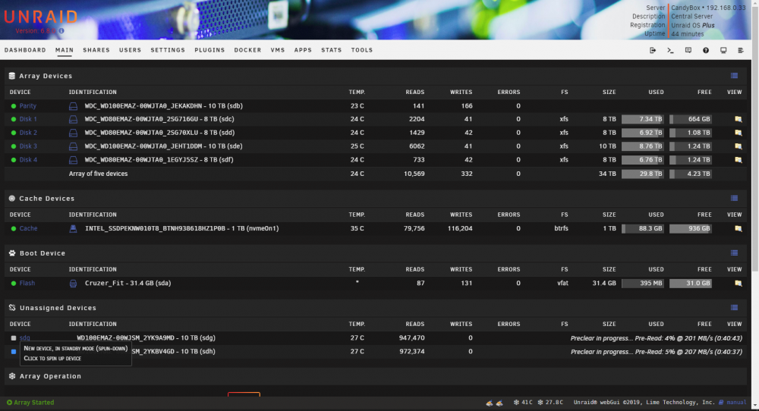Browse Disk 3 folder view icon
Viewport: 759px width, 411px height.
[x=739, y=146]
